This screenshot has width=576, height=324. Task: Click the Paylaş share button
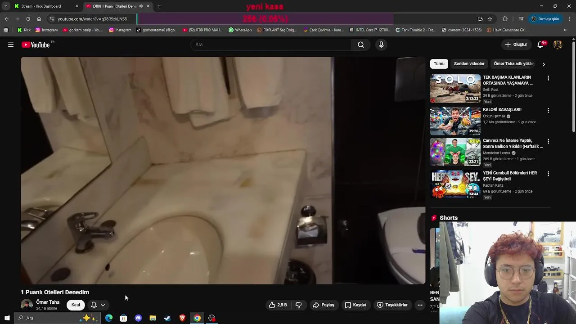[x=323, y=305]
